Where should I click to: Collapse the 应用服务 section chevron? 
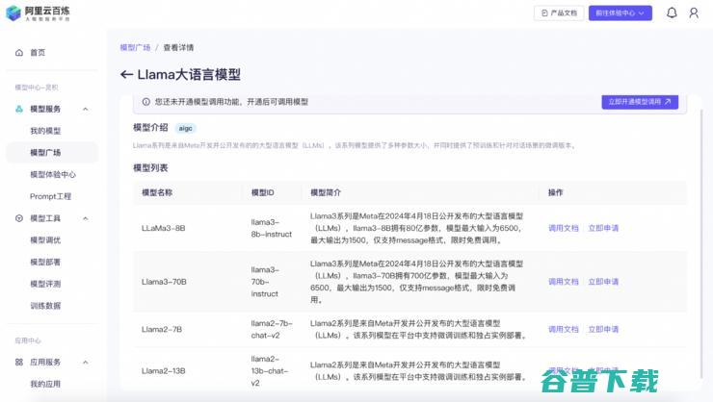pyautogui.click(x=86, y=362)
